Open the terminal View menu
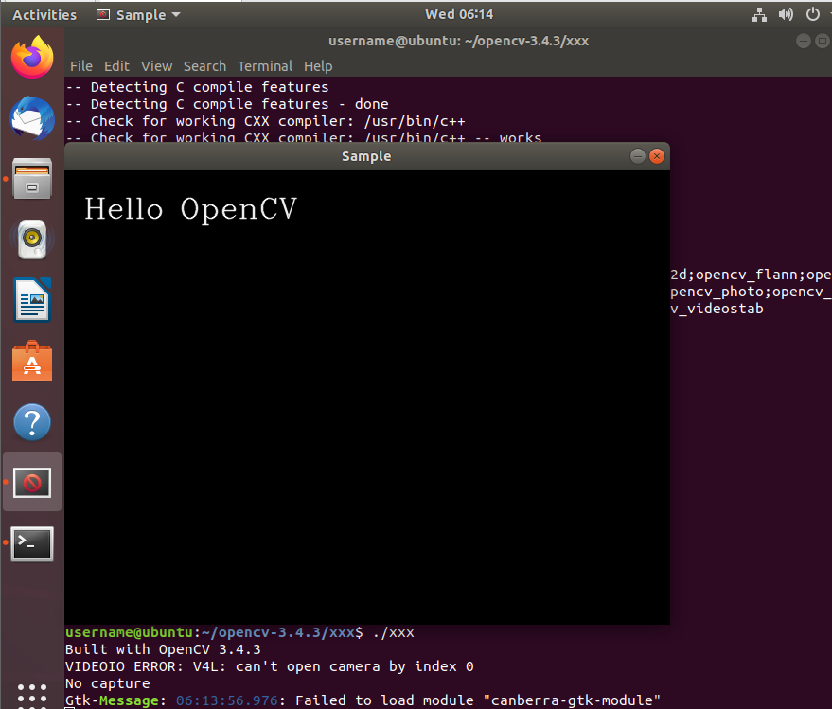Viewport: 832px width, 709px height. tap(156, 66)
